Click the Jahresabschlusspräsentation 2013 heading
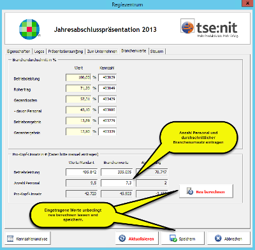This screenshot has width=255, height=250. point(105,29)
